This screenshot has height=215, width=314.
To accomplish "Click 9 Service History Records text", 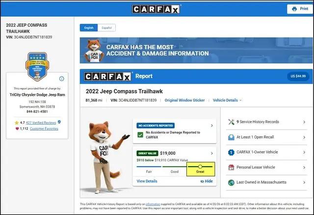I will (x=258, y=122).
